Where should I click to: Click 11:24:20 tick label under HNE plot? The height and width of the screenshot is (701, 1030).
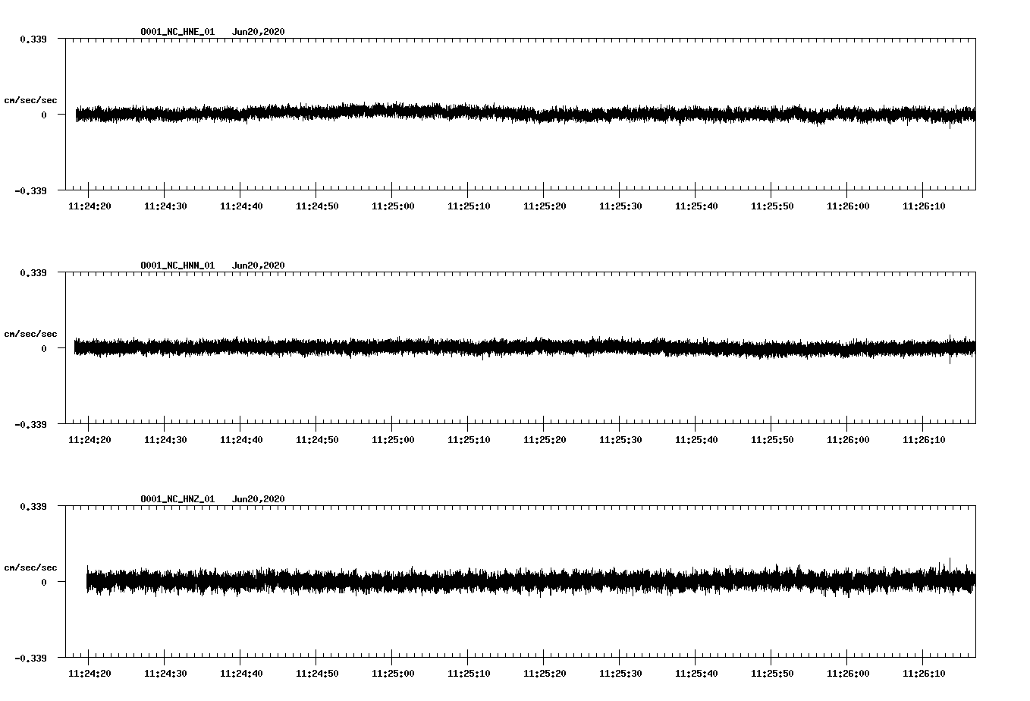tap(89, 206)
